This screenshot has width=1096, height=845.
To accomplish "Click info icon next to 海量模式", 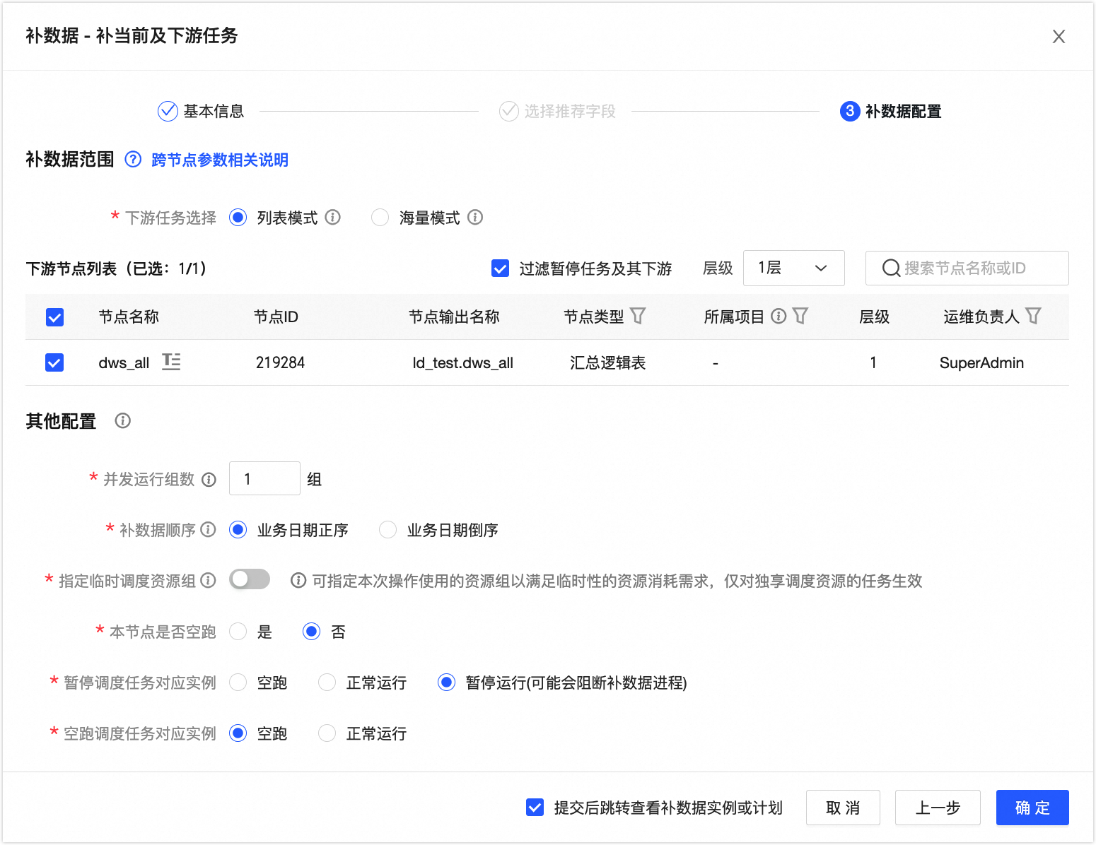I will (475, 217).
